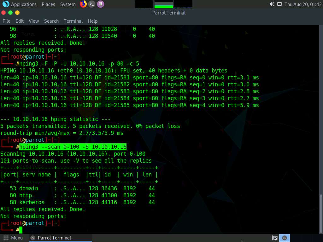Click the round-trip min/avg/max line
The height and width of the screenshot is (242, 323).
point(62,133)
